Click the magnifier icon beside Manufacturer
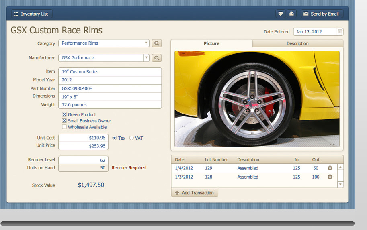The width and height of the screenshot is (367, 230). click(157, 58)
